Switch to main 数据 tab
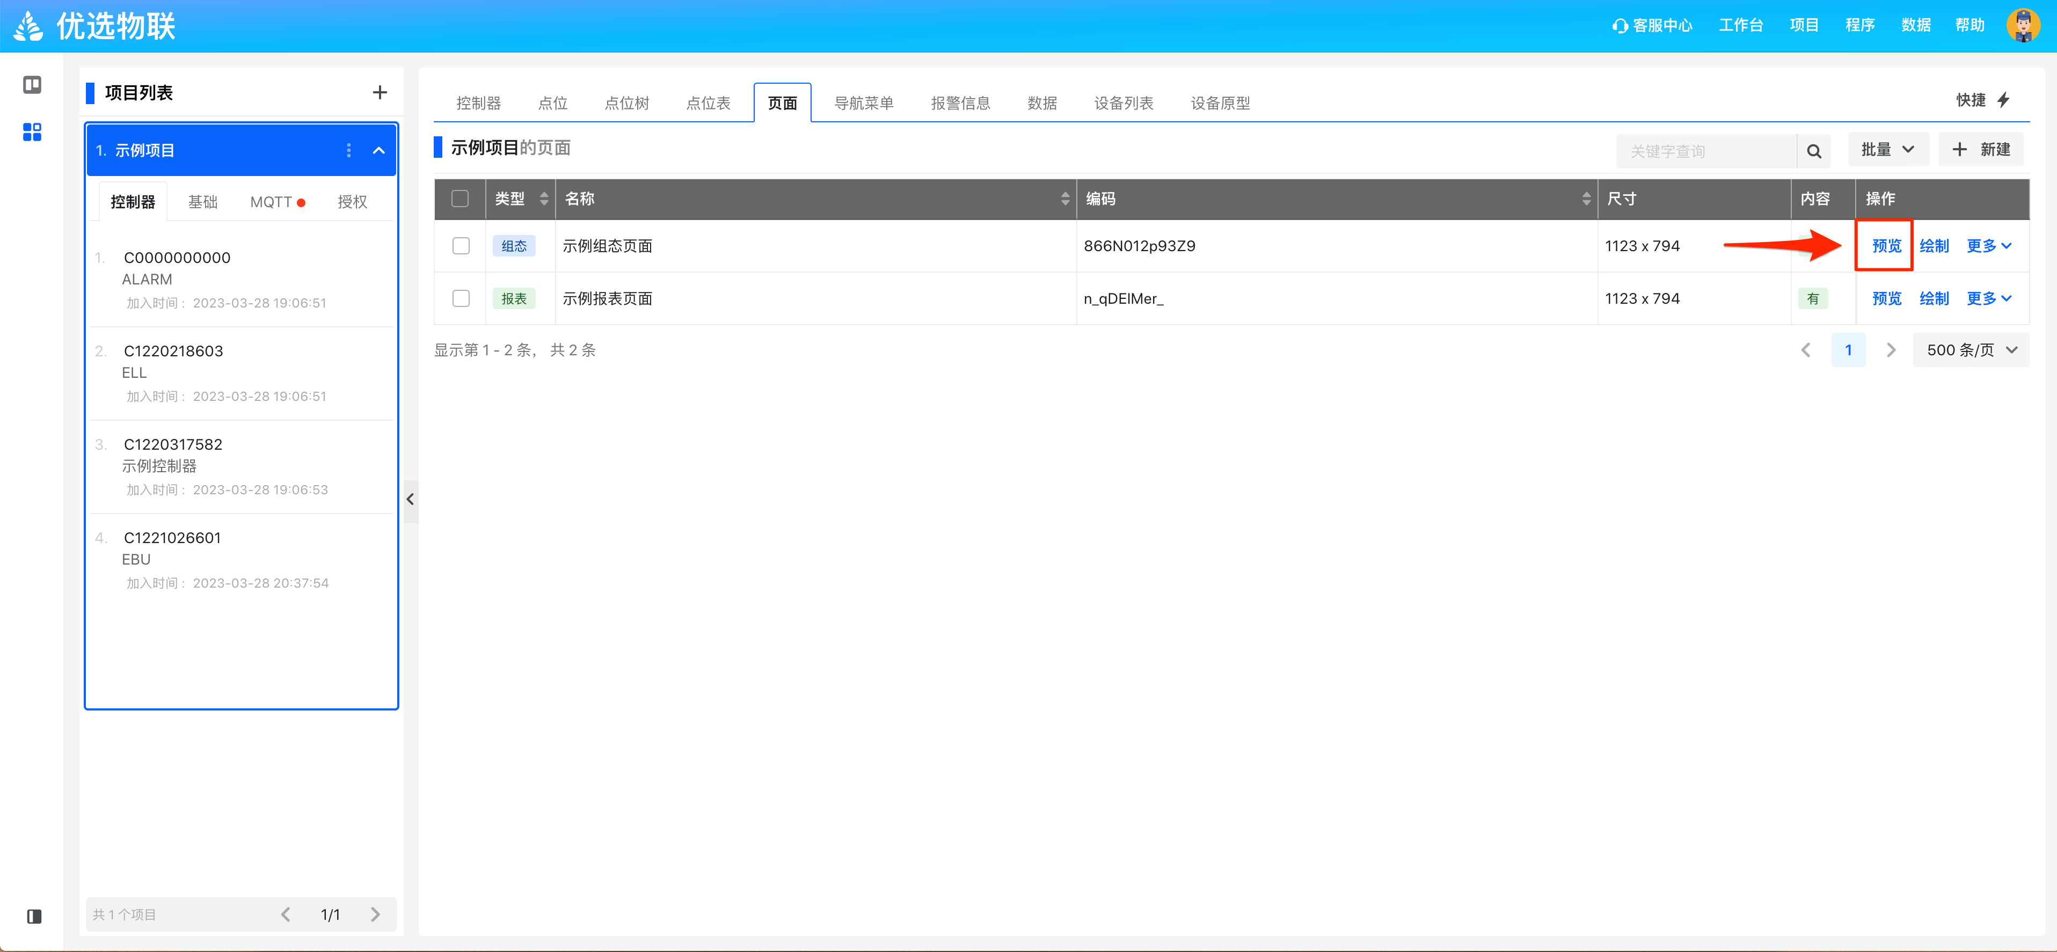The height and width of the screenshot is (952, 2057). (1042, 103)
